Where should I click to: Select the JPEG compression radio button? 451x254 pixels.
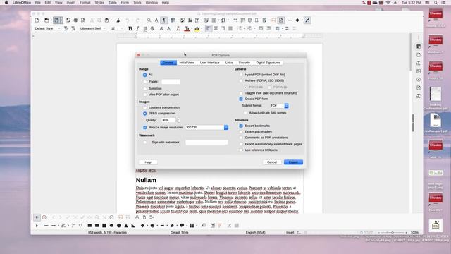coord(145,114)
